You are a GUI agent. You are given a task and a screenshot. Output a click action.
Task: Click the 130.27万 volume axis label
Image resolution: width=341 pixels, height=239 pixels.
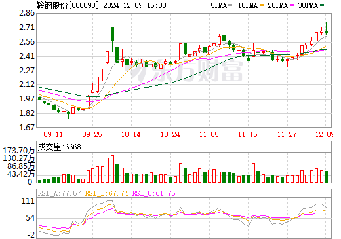point(19,158)
